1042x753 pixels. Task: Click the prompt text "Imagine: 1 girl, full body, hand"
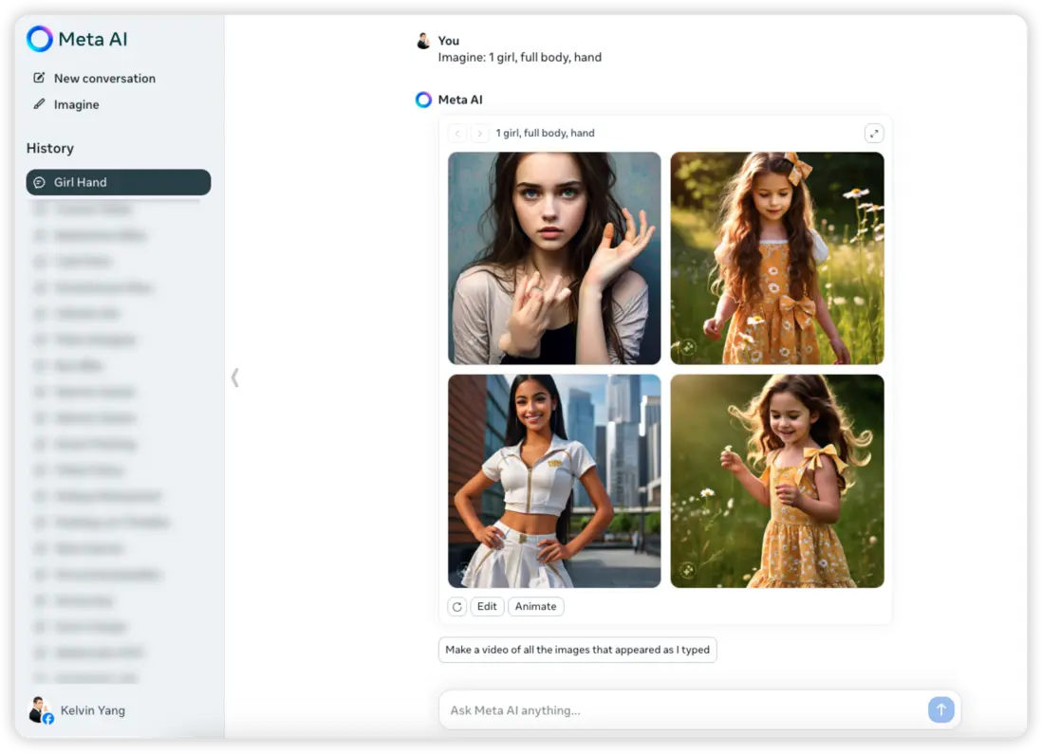(x=520, y=58)
